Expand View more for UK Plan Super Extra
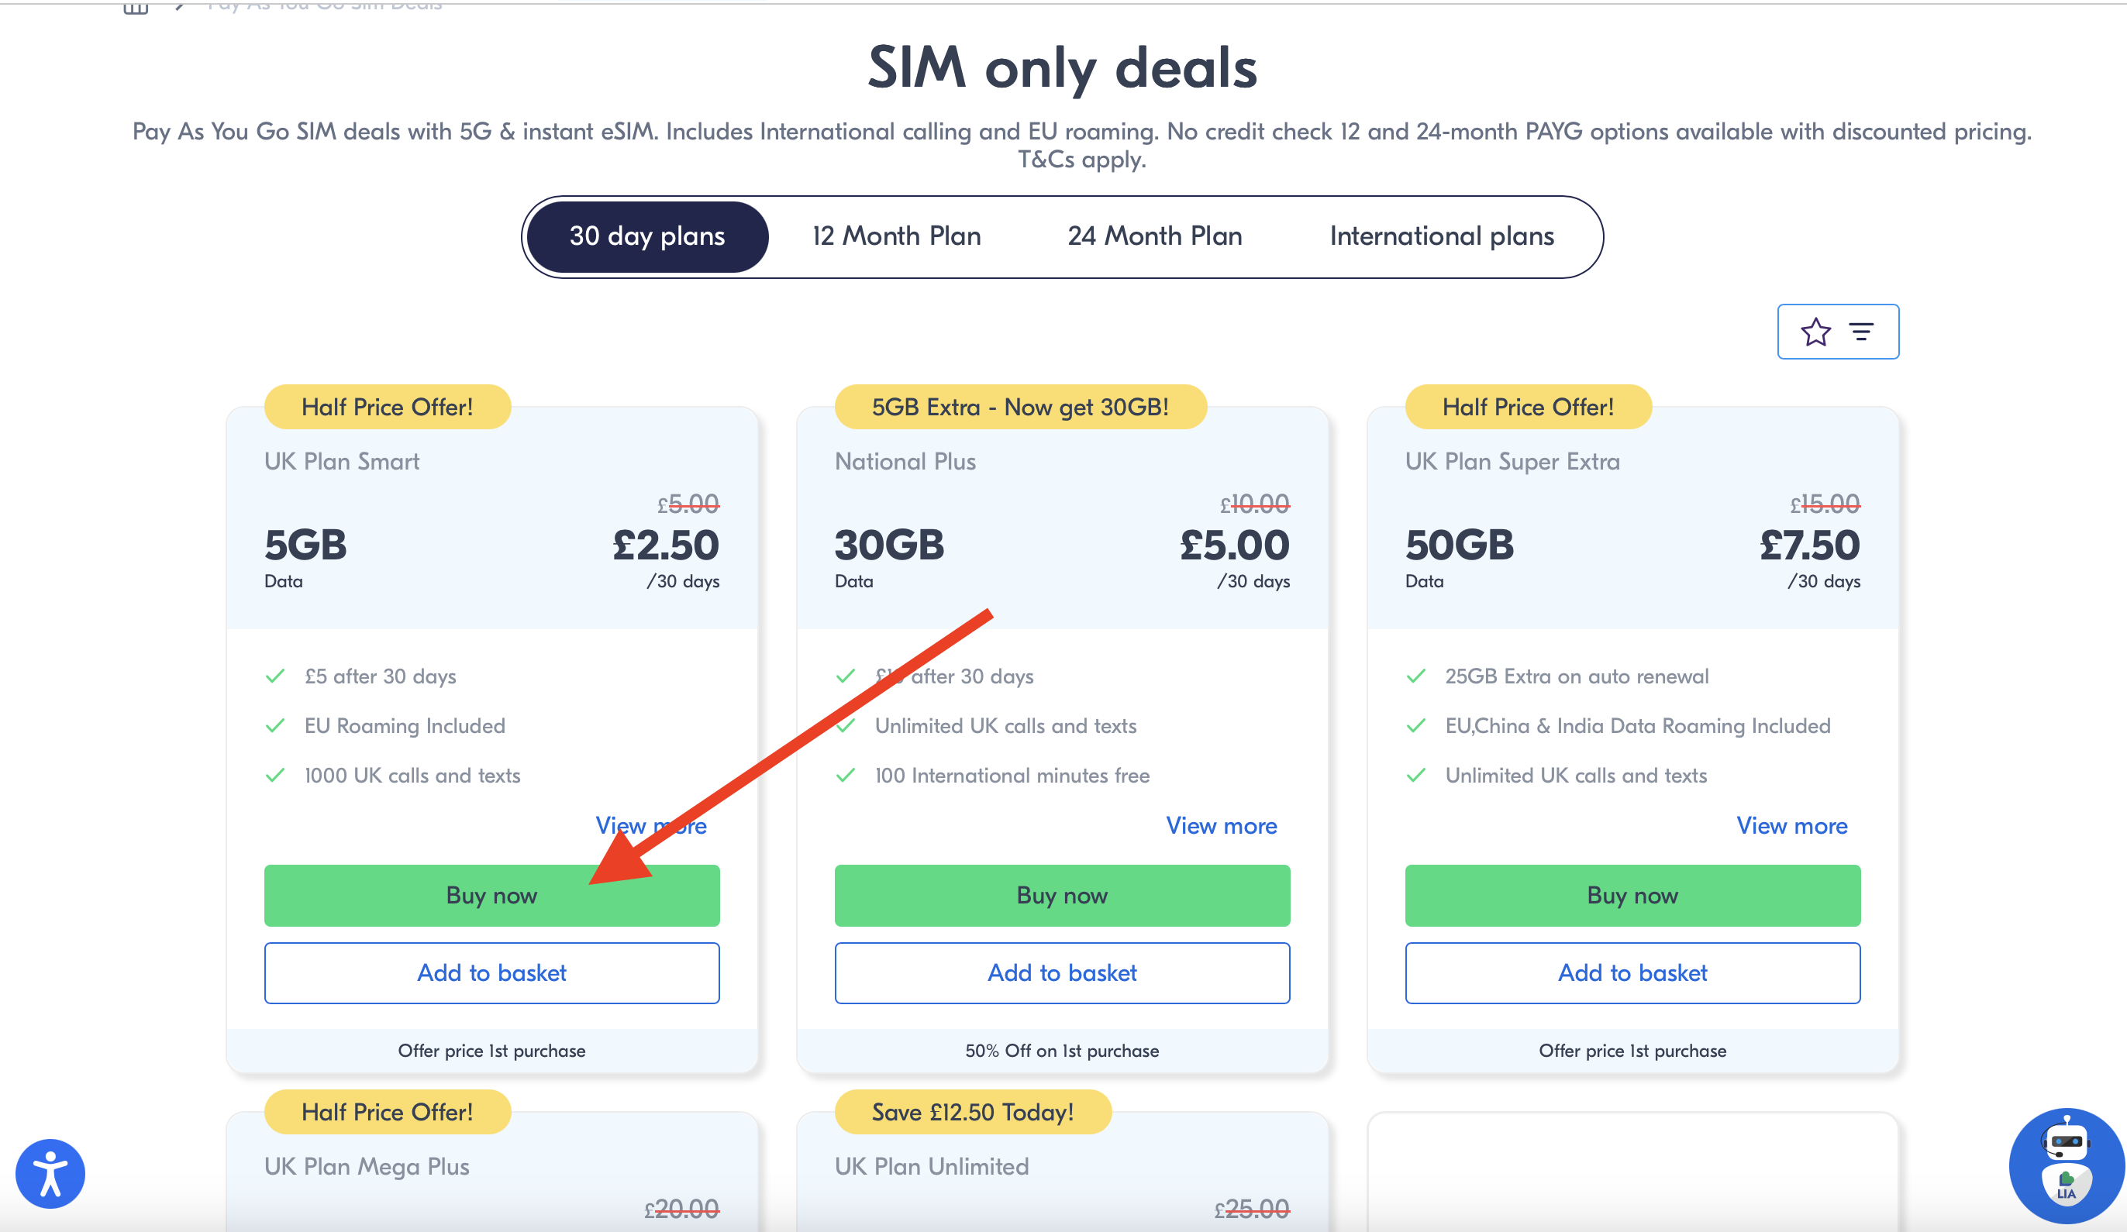The image size is (2127, 1232). [1791, 825]
